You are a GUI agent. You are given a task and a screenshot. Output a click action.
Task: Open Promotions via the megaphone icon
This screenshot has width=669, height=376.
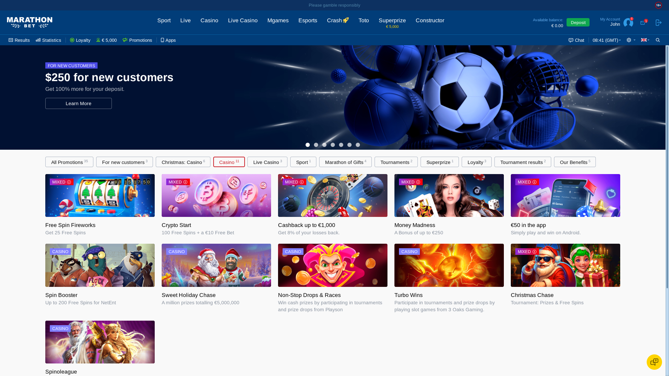pos(125,40)
